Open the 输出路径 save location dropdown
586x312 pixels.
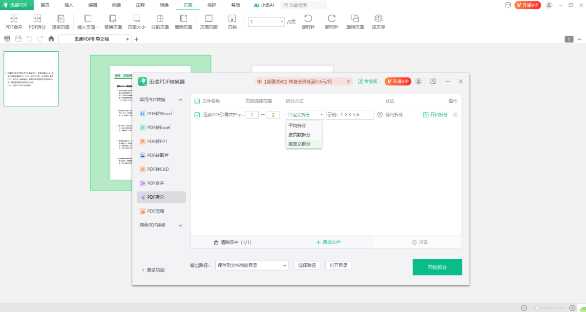252,265
